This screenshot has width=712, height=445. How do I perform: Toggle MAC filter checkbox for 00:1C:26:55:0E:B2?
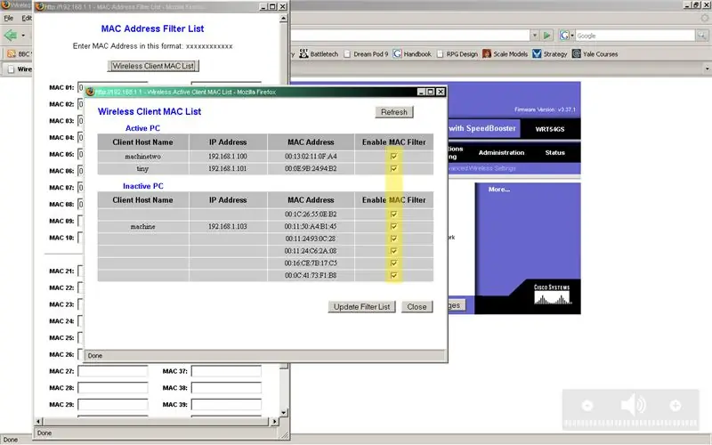click(393, 214)
